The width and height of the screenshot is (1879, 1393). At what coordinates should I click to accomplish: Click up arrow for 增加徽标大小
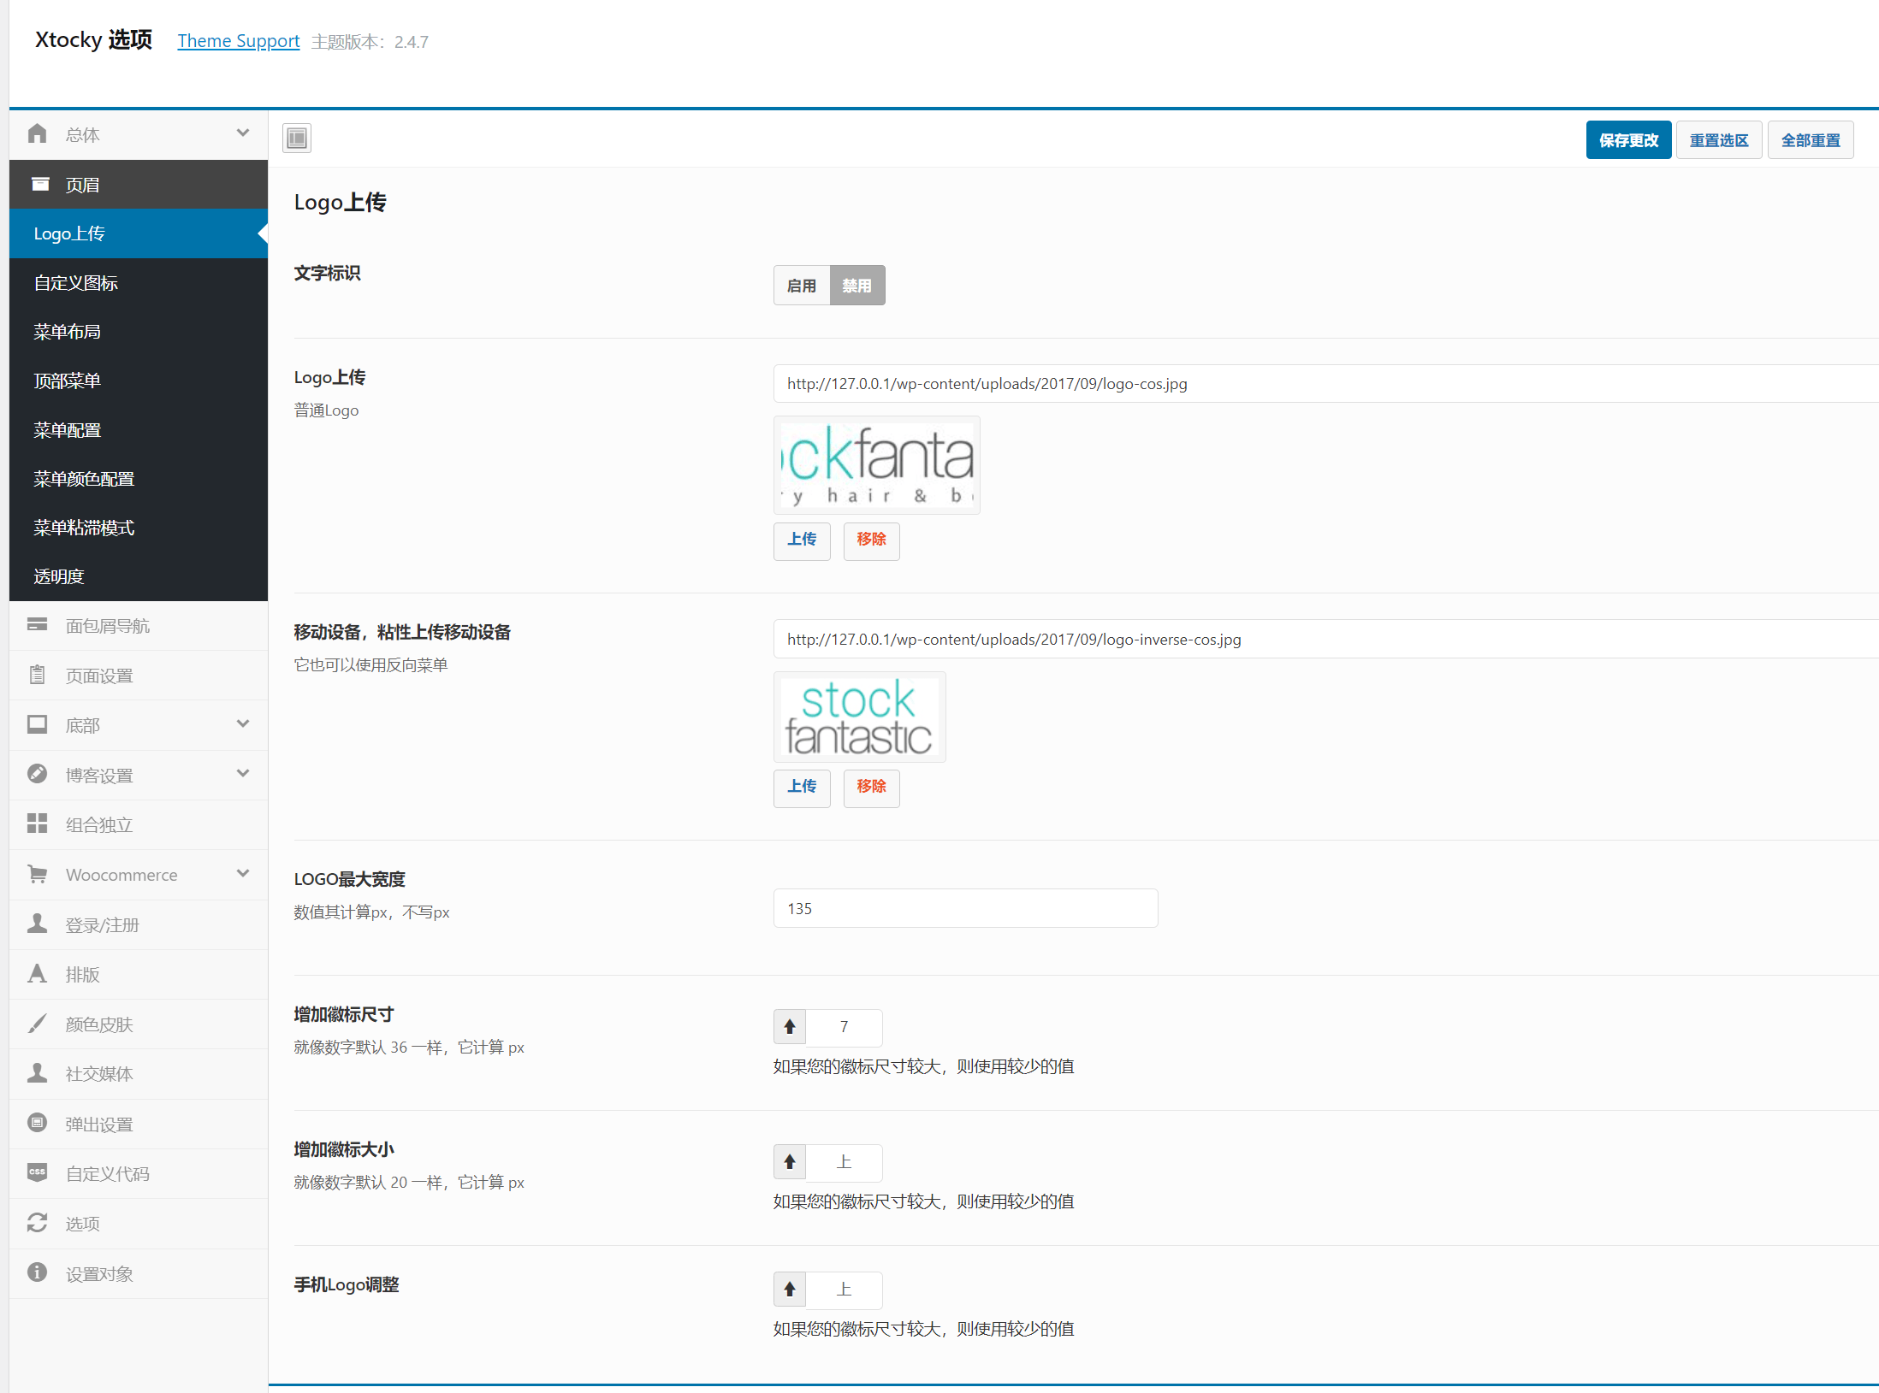pyautogui.click(x=790, y=1161)
